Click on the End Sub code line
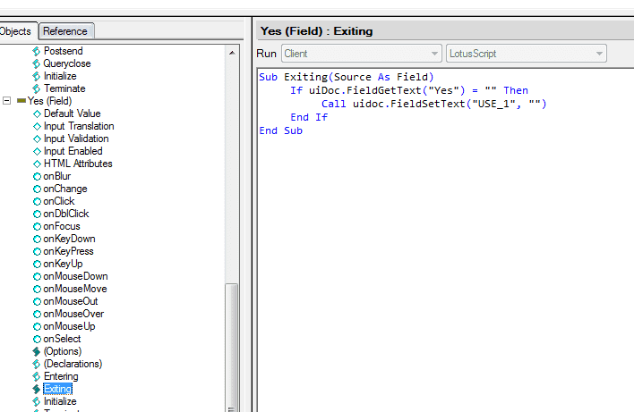634x412 pixels. 280,130
